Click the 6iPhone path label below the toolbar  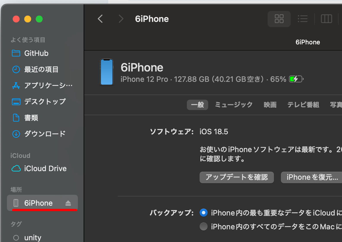point(308,42)
